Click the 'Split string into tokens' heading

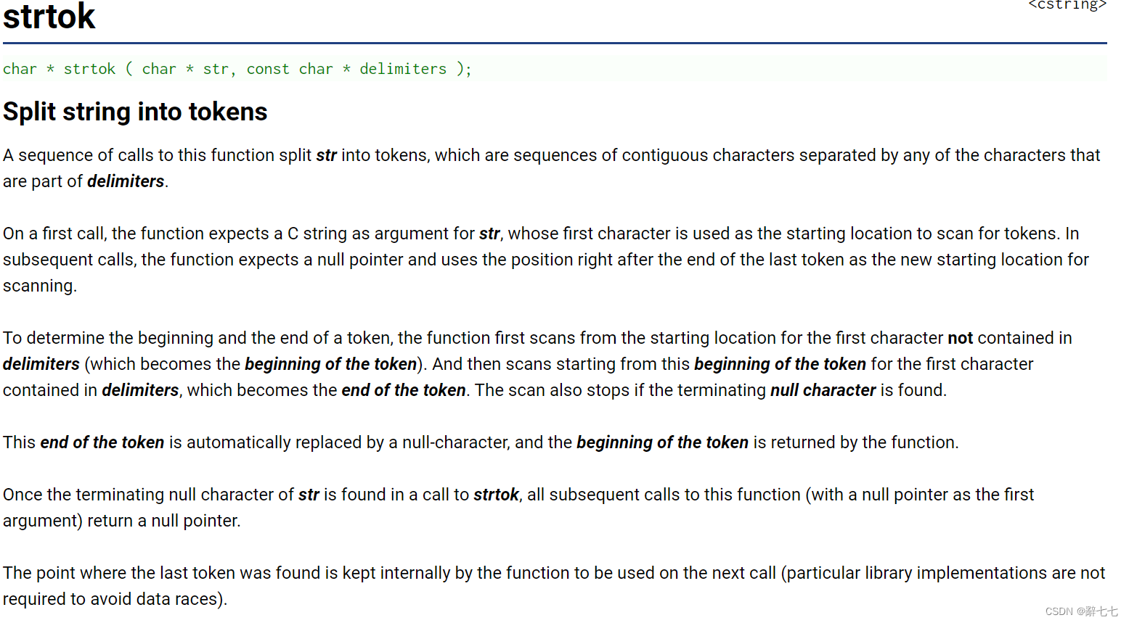[x=135, y=112]
